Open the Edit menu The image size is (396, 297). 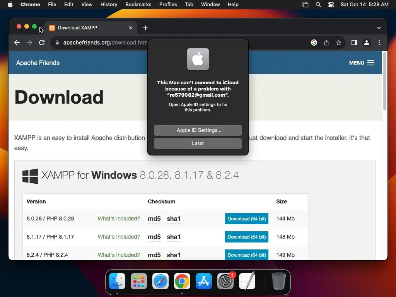pyautogui.click(x=69, y=5)
